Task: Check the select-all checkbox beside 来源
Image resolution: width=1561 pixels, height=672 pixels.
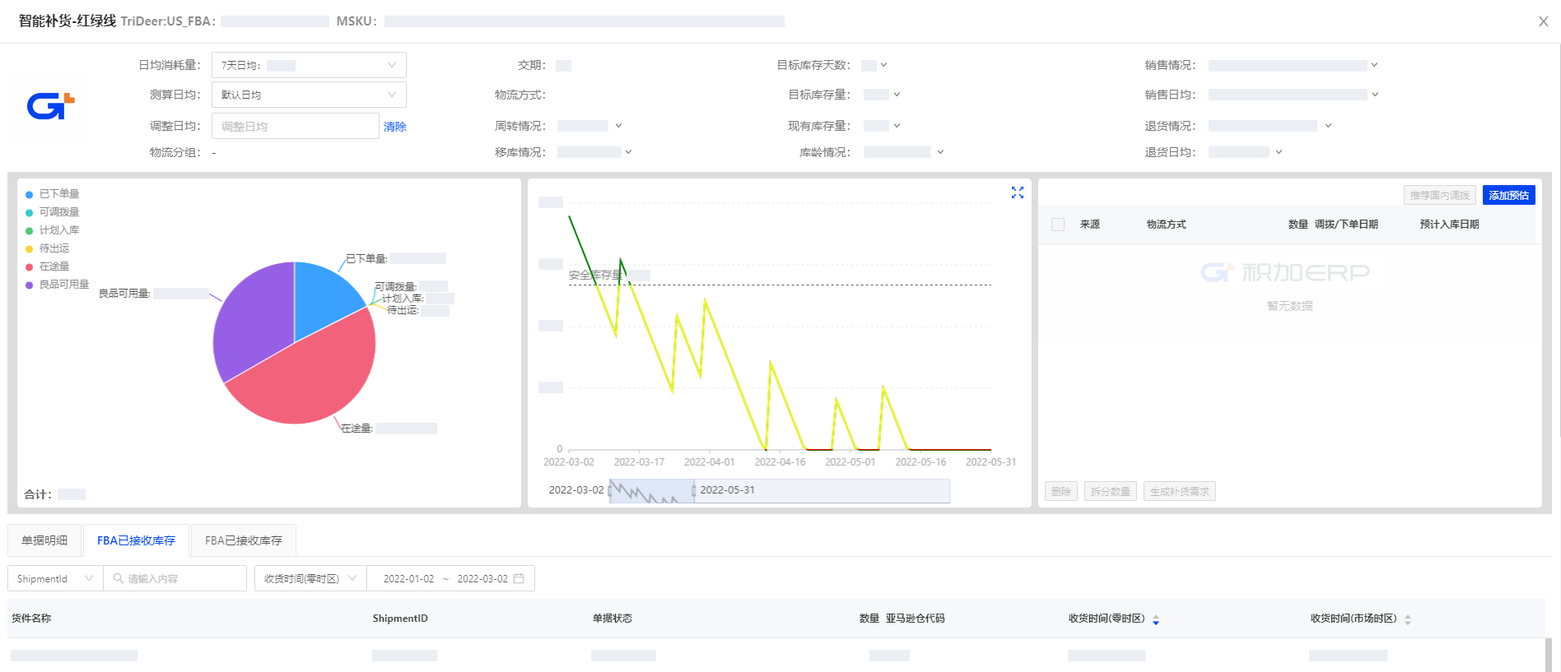Action: 1058,225
